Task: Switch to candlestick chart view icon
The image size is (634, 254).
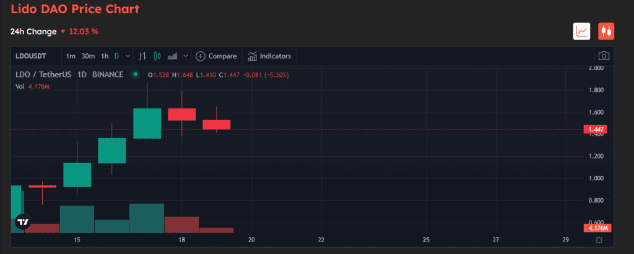Action: 606,31
